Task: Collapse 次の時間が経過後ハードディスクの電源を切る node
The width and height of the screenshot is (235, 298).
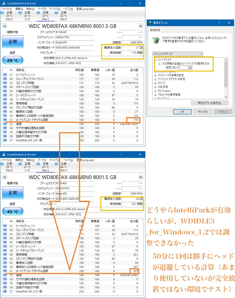Action: pyautogui.click(x=159, y=64)
